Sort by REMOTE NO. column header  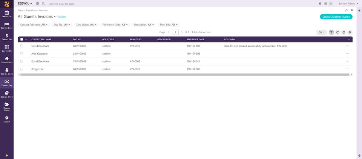click(136, 40)
